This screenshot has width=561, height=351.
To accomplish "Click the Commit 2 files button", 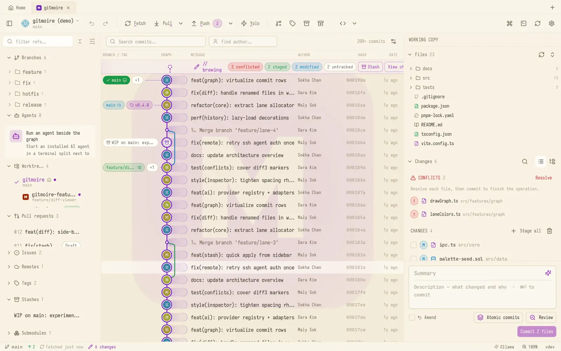I will point(536,331).
